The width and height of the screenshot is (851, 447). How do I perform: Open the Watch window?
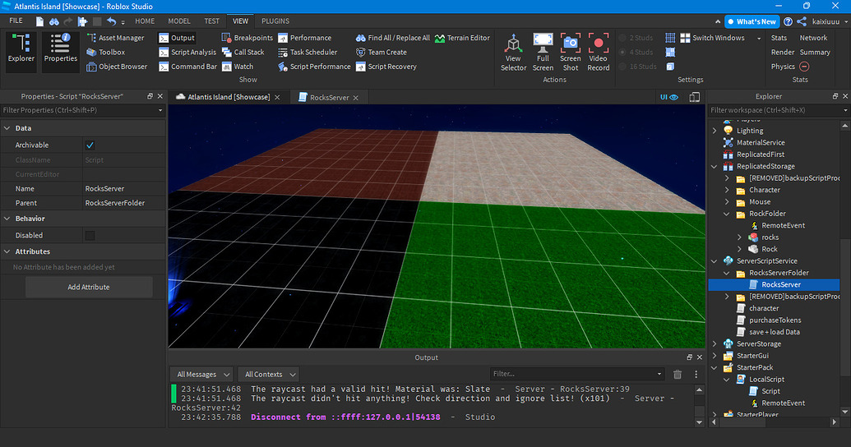pyautogui.click(x=238, y=67)
